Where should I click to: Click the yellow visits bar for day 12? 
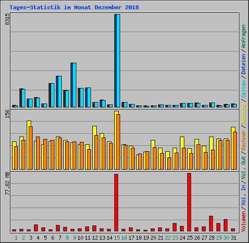click(x=94, y=148)
